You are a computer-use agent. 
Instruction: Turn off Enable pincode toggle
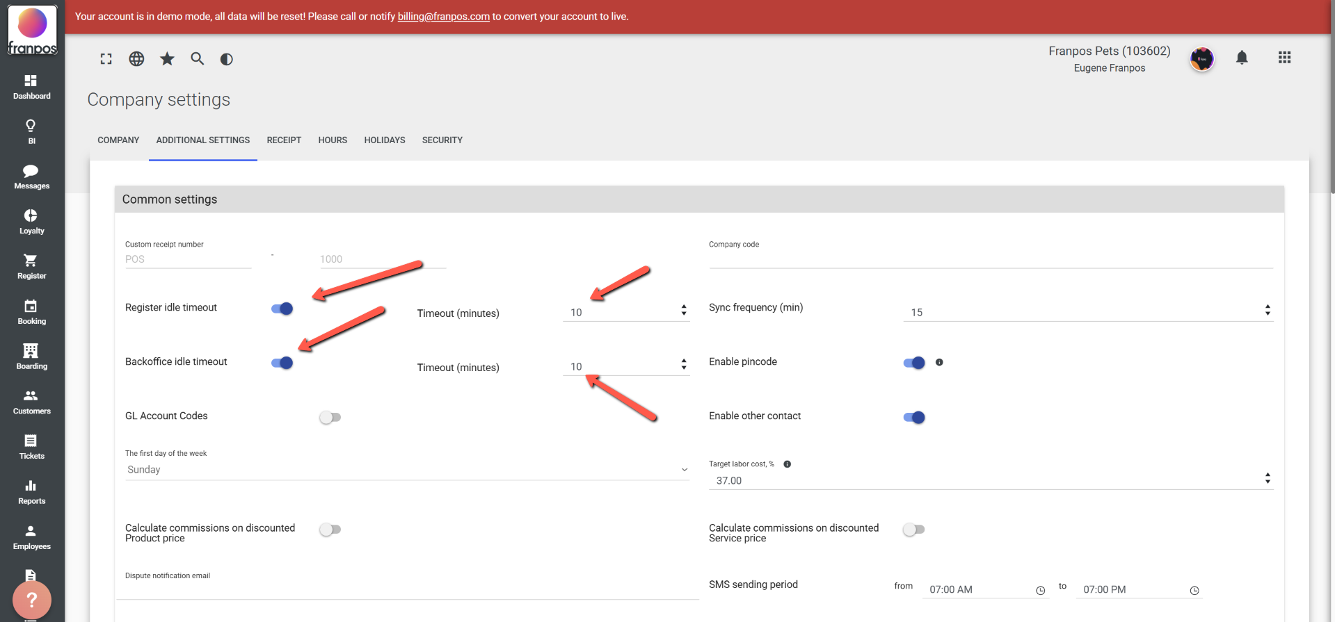(x=914, y=363)
